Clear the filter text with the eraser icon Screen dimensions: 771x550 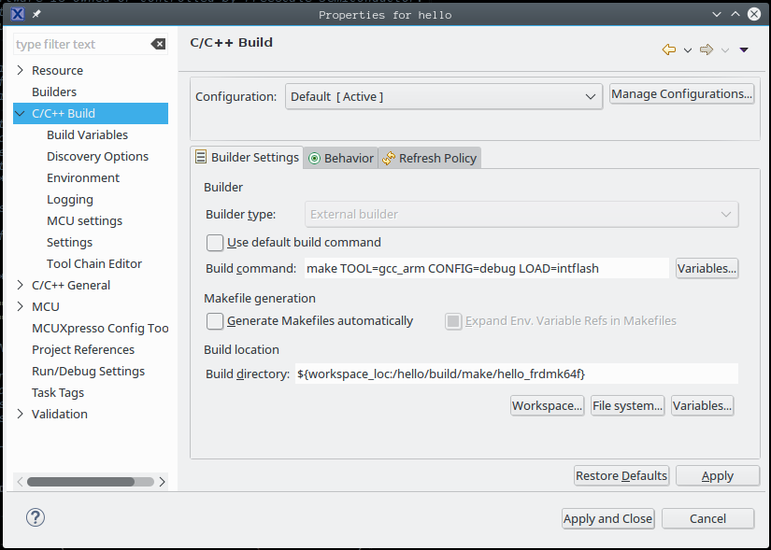[158, 44]
